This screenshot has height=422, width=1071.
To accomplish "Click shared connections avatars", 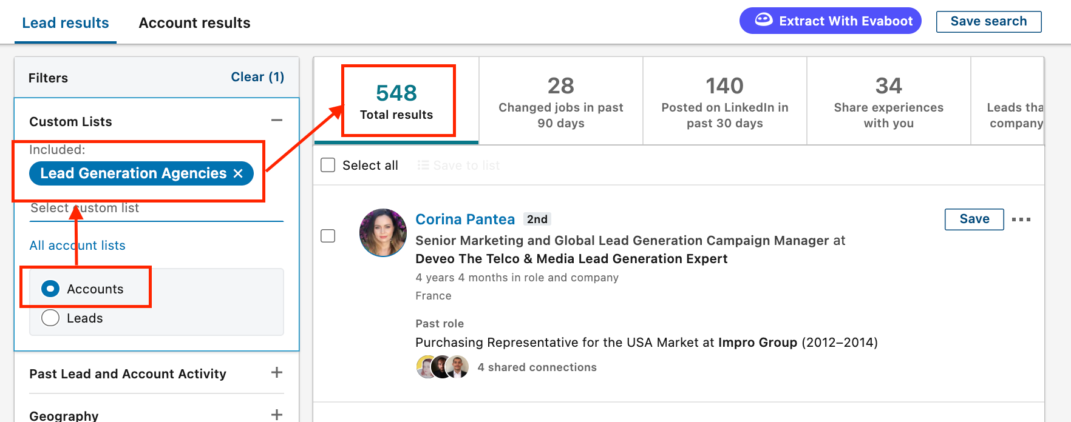I will pos(443,367).
